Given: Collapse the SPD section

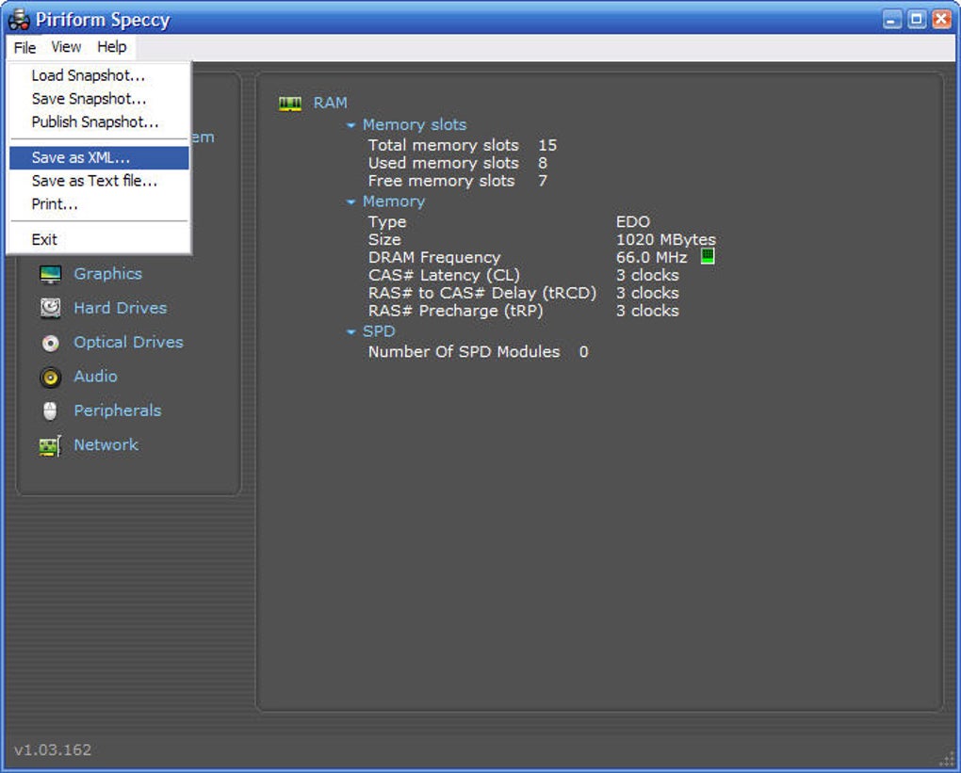Looking at the screenshot, I should point(350,332).
